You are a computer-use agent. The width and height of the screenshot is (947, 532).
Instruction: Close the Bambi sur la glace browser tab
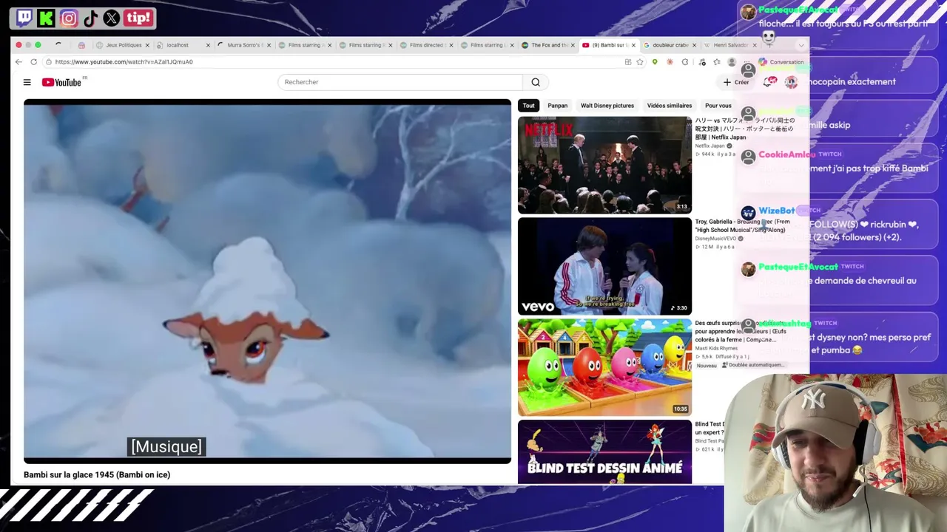pos(633,45)
